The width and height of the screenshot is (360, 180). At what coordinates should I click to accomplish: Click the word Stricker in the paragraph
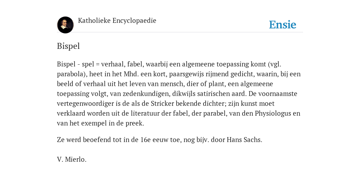pyautogui.click(x=162, y=104)
